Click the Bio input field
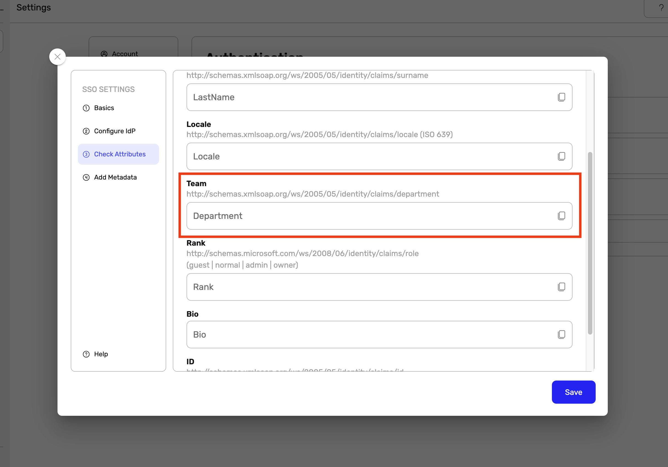 369,335
